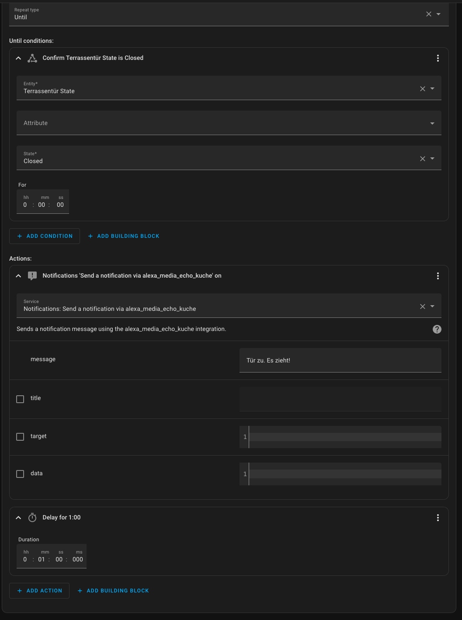Click Add Building Block under Actions
The width and height of the screenshot is (462, 620).
coord(113,591)
